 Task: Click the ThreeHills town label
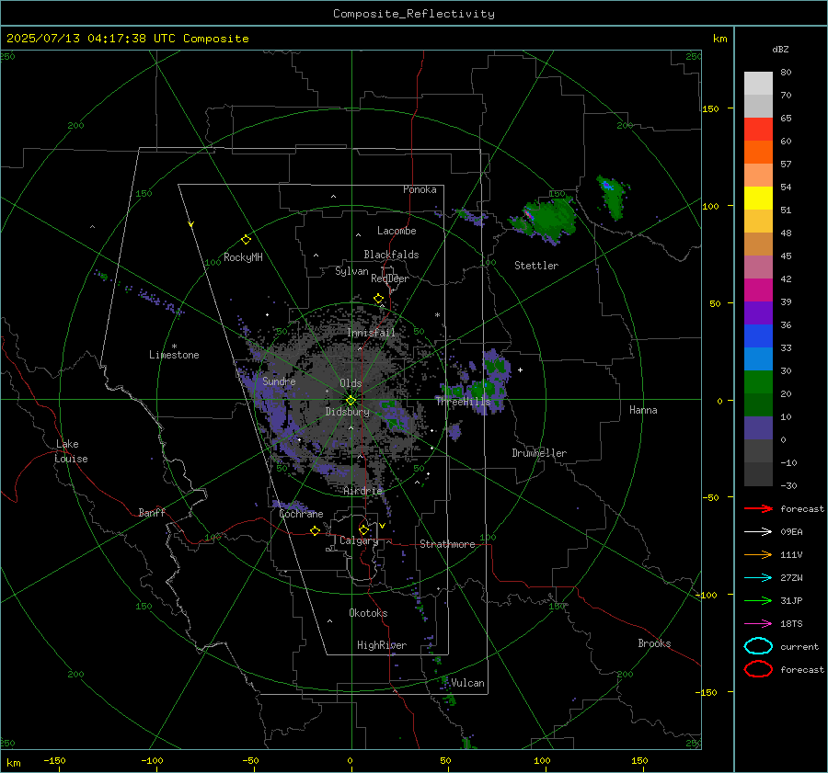(x=463, y=402)
